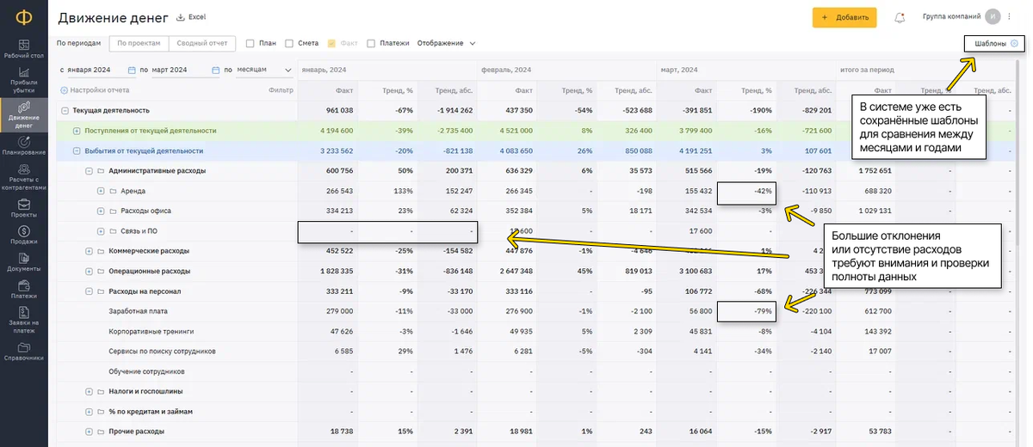Enable the План checkbox
Viewport: 1033px width, 447px height.
[250, 43]
